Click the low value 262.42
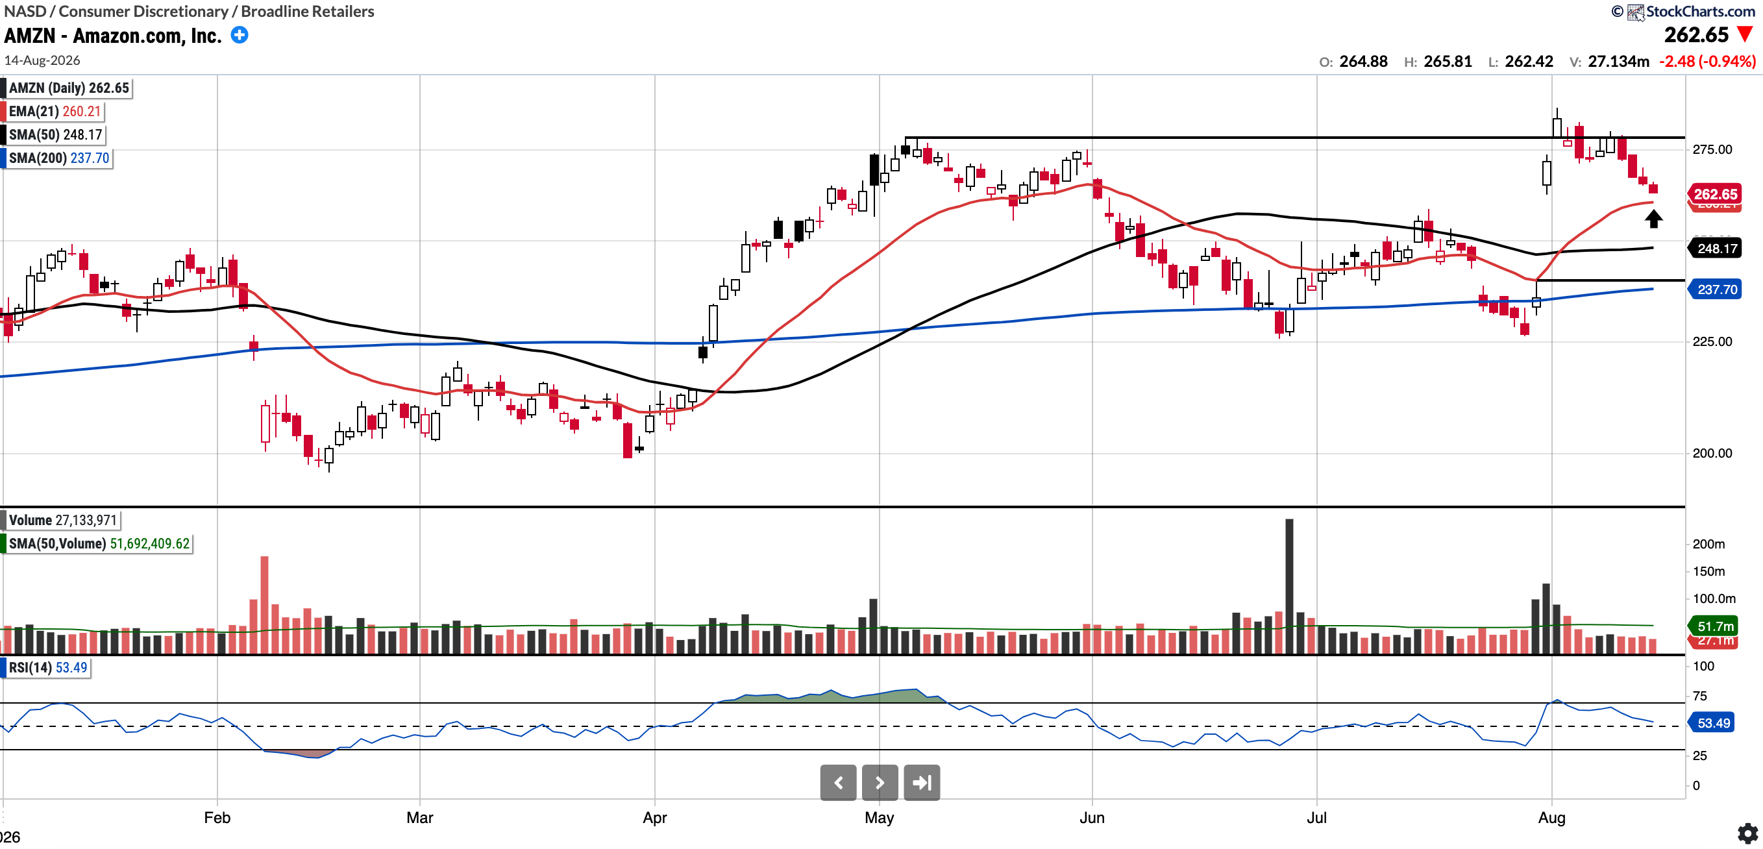Image resolution: width=1763 pixels, height=849 pixels. [x=1529, y=62]
